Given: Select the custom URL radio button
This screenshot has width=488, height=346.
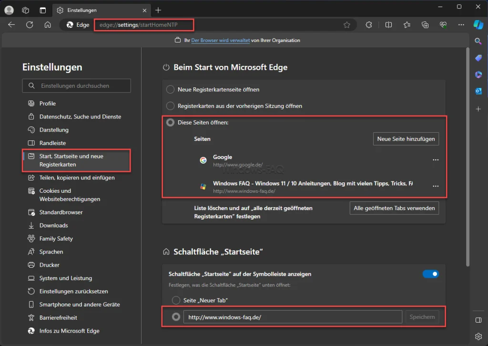Looking at the screenshot, I should point(176,317).
